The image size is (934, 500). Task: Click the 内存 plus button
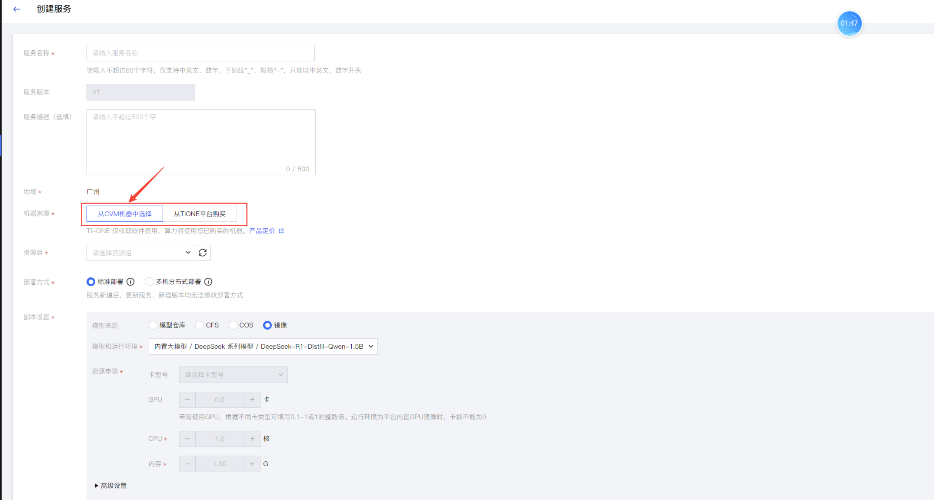coord(252,464)
